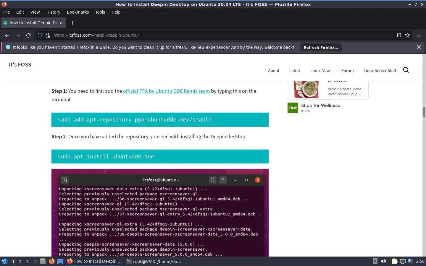Open the It's FOSS home logo link

click(x=20, y=64)
